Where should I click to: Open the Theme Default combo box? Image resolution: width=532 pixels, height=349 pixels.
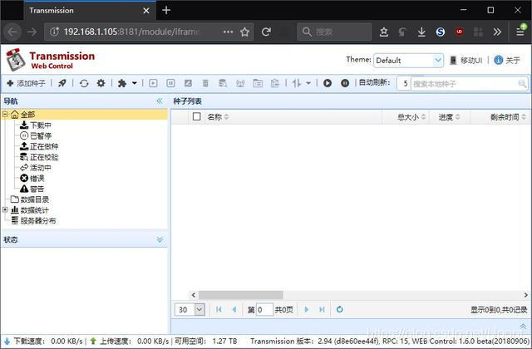408,61
